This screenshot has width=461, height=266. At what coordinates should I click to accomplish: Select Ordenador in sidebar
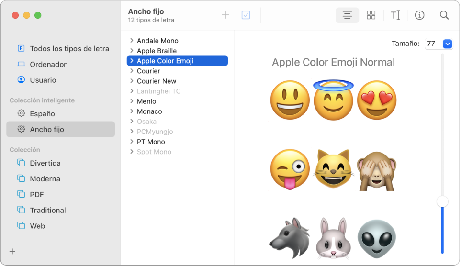point(48,64)
